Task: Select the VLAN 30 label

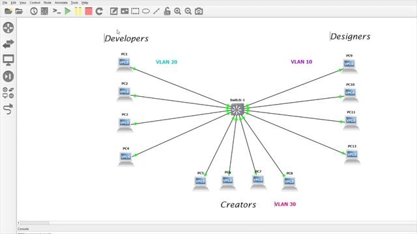Action: [285, 204]
